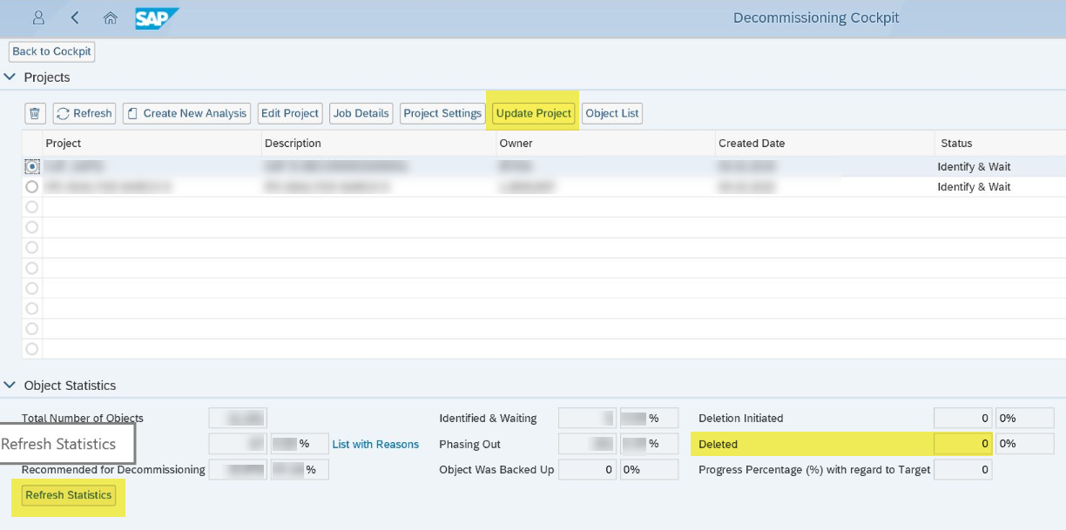Click the Identified & Waiting label
Screen dimensions: 1066x530
click(x=488, y=419)
